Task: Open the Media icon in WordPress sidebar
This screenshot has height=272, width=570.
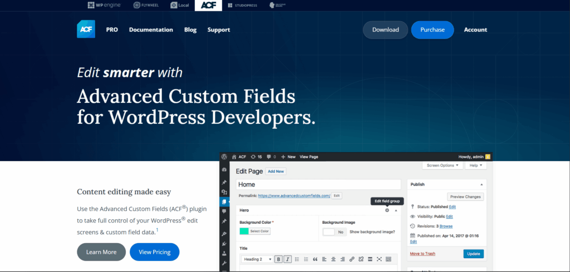Action: [224, 192]
